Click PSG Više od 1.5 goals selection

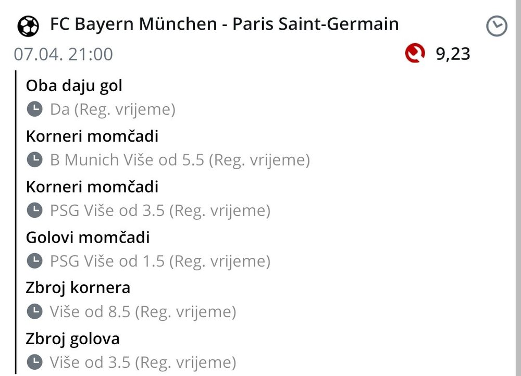tap(160, 261)
